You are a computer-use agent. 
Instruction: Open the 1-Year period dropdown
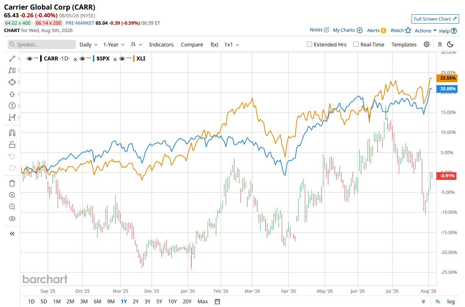pos(114,44)
